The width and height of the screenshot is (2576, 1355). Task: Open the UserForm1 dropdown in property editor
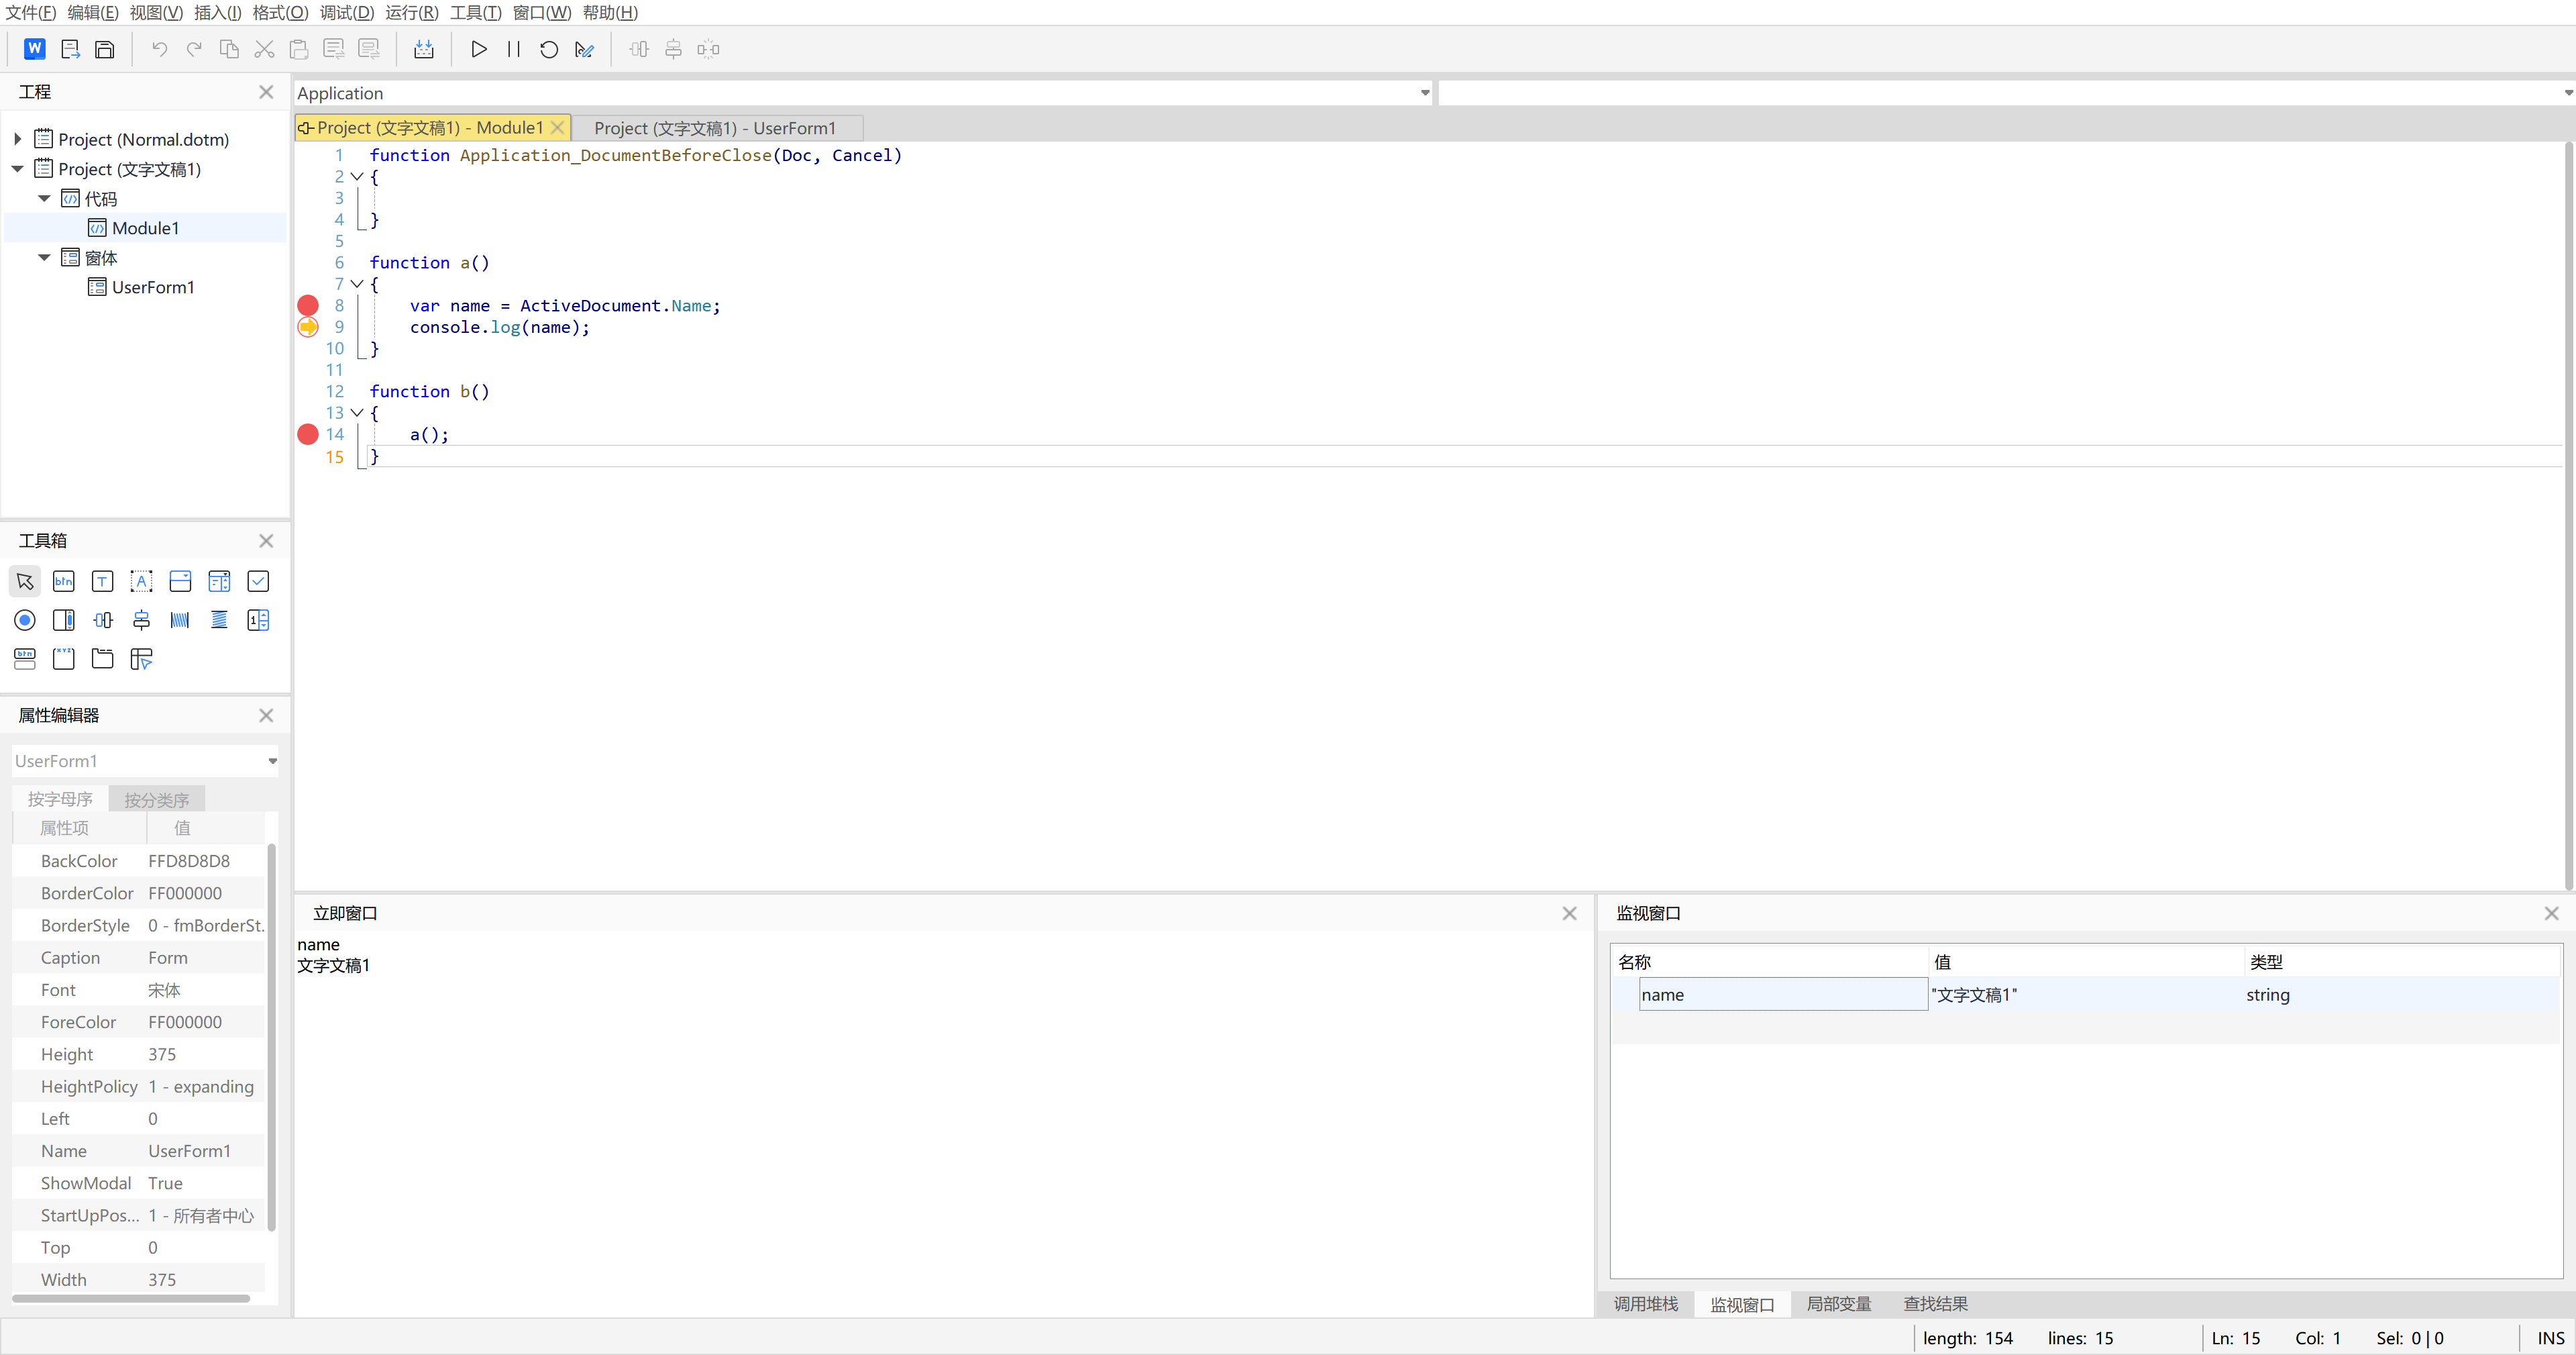(272, 762)
